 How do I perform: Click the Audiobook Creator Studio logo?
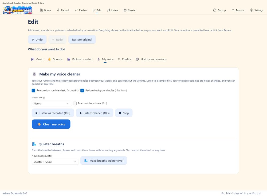[x=18, y=10]
